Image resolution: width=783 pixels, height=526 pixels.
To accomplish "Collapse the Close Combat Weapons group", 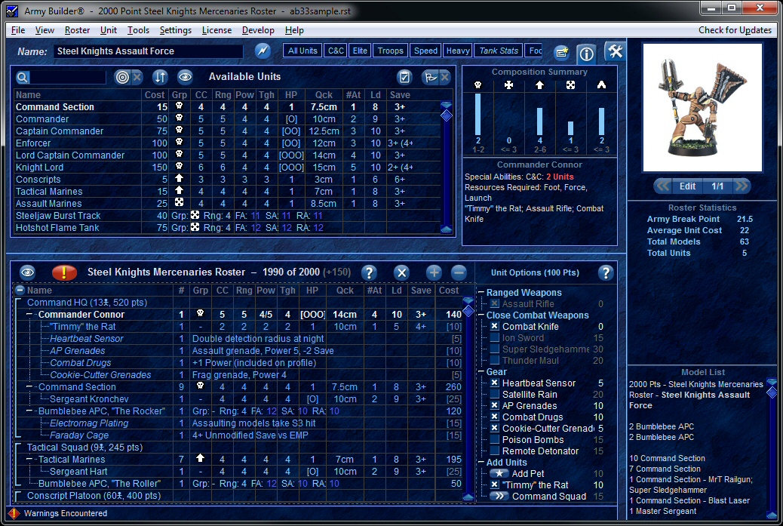I will click(481, 315).
